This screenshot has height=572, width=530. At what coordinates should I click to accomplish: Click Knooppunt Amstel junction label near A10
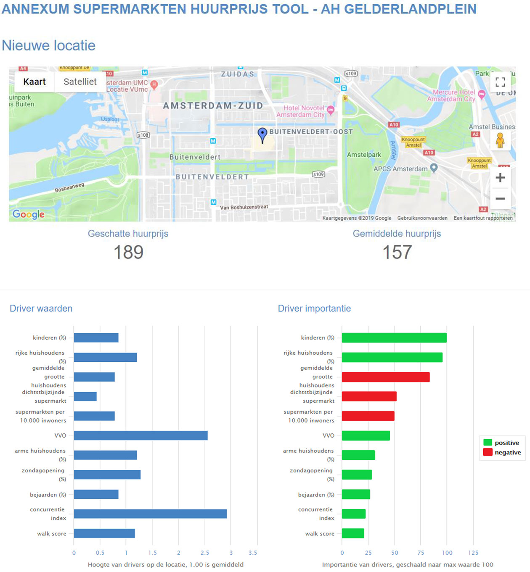[413, 142]
